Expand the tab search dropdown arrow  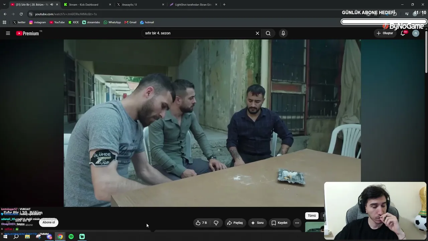pos(4,4)
